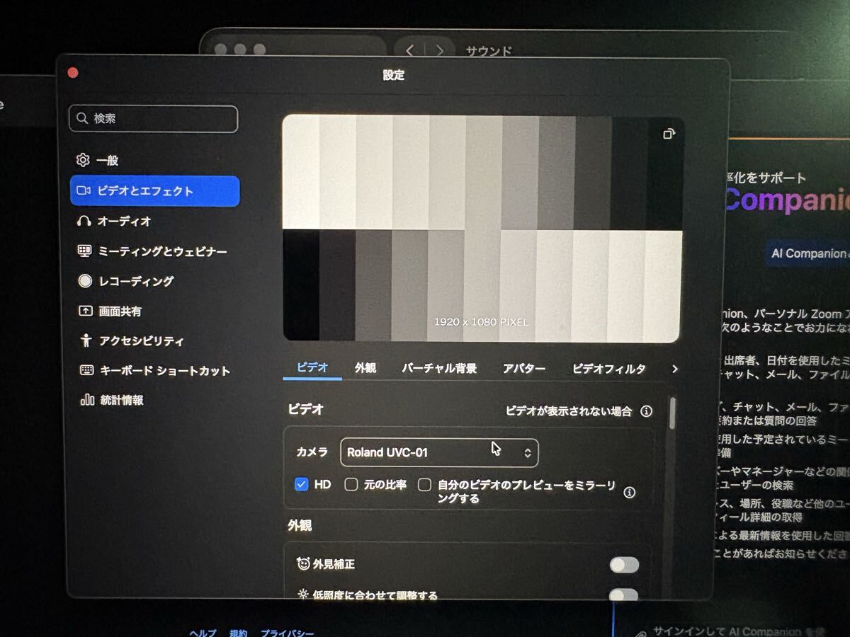850x637 pixels.
Task: Expand more tabs with the right chevron
Action: pyautogui.click(x=674, y=369)
